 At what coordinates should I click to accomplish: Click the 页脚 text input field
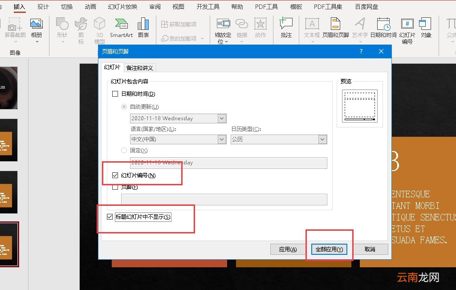(224, 199)
